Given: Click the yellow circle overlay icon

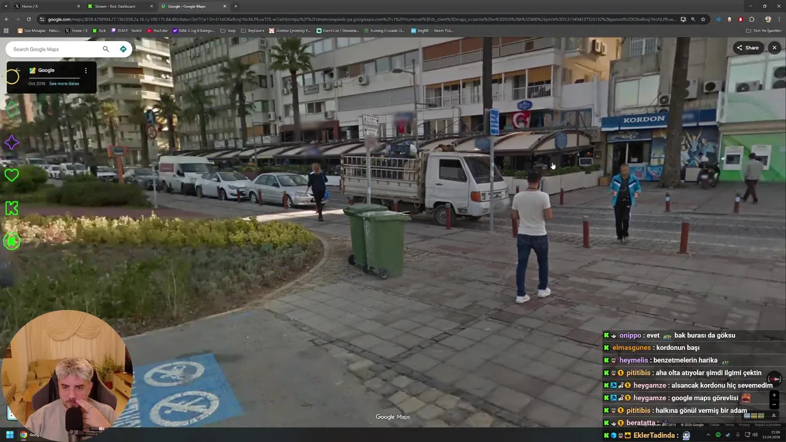Looking at the screenshot, I should 12,77.
